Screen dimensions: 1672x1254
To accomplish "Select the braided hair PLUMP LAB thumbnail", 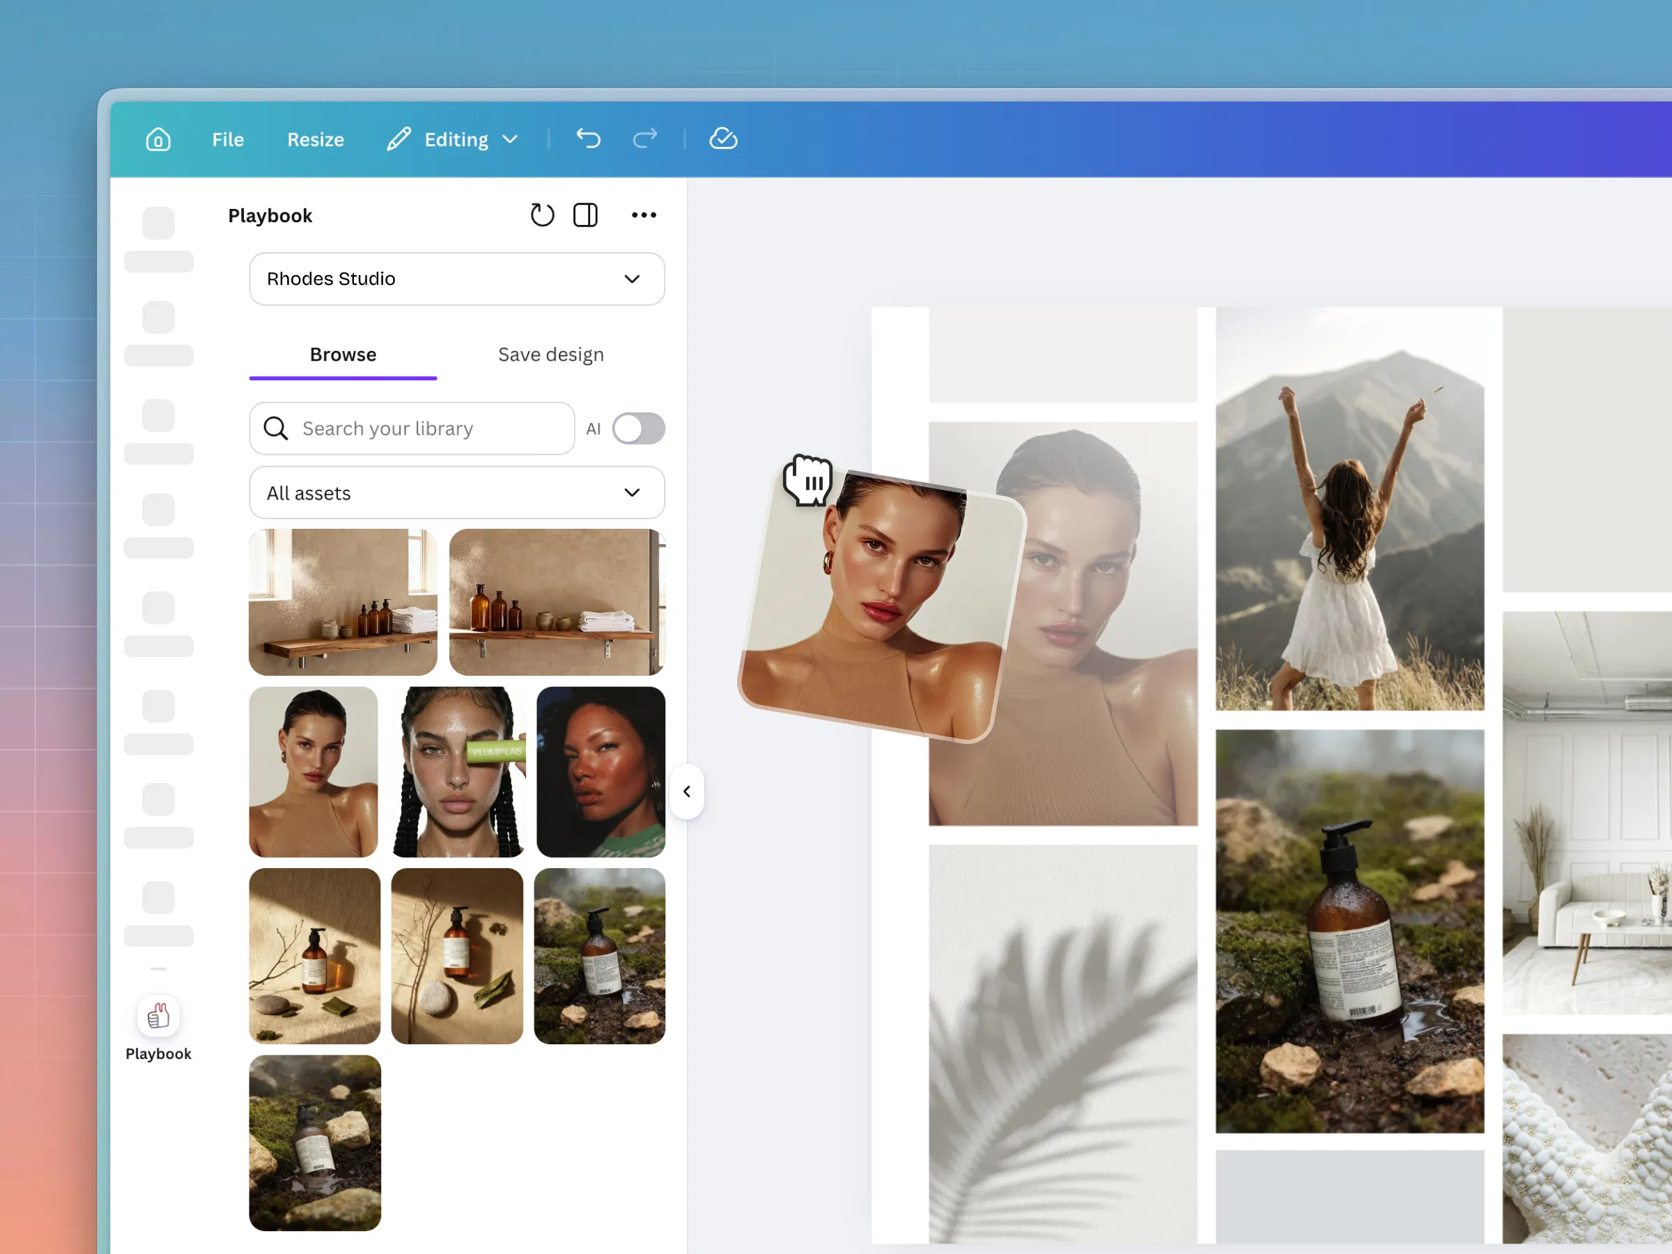I will tap(458, 772).
